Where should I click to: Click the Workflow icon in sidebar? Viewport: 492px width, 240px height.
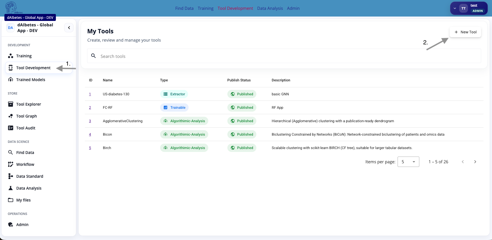[x=11, y=164]
